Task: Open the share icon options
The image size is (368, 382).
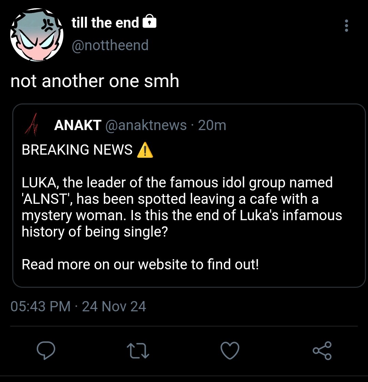Action: coord(322,351)
